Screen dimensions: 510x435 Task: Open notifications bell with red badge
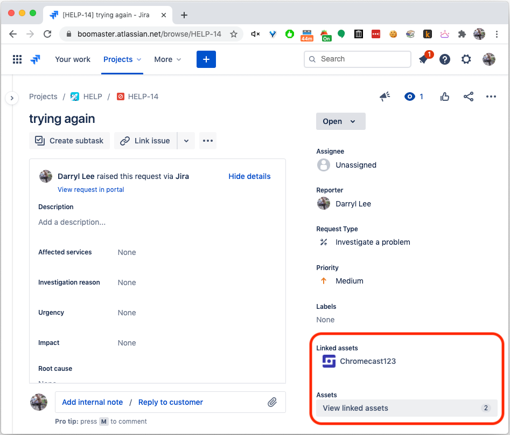424,59
